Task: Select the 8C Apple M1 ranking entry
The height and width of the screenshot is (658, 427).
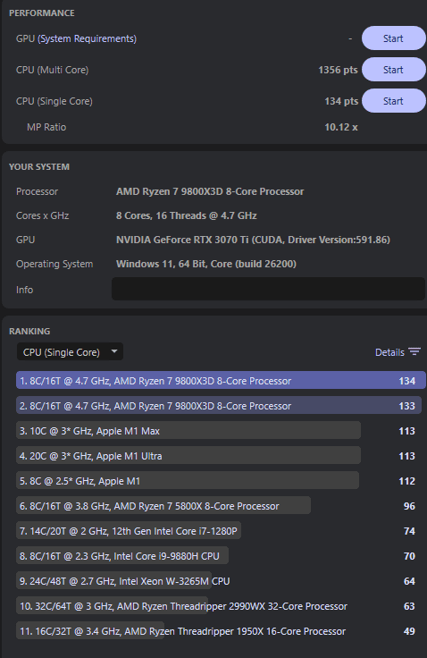Action: click(188, 480)
